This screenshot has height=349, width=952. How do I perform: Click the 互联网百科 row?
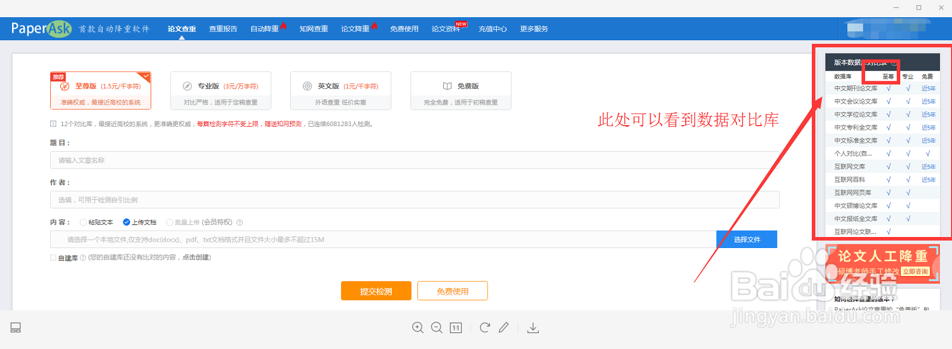coord(882,180)
